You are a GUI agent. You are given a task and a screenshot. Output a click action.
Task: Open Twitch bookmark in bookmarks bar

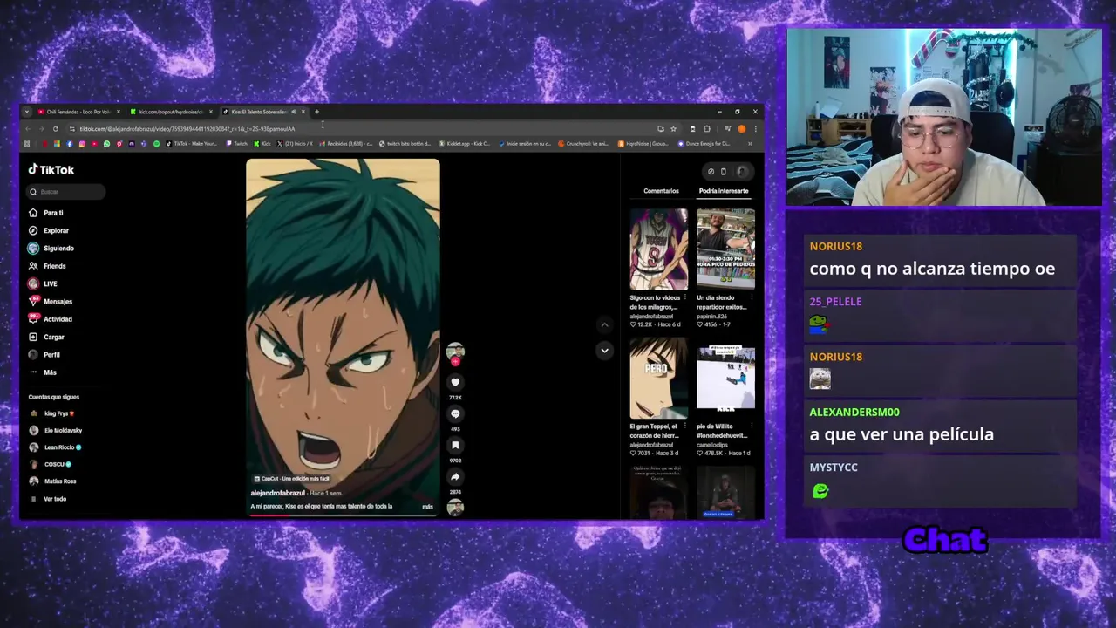tap(237, 144)
